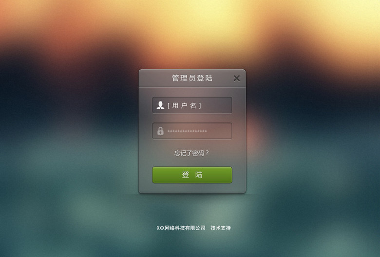Focus the 用户名 input field
The width and height of the screenshot is (380, 257).
(192, 105)
